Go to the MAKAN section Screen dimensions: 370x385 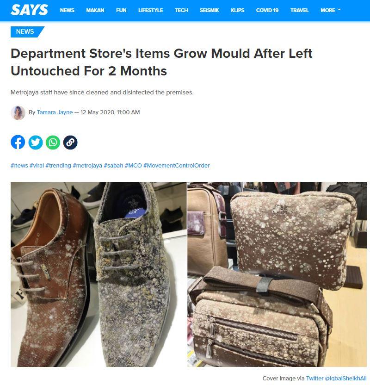point(95,10)
